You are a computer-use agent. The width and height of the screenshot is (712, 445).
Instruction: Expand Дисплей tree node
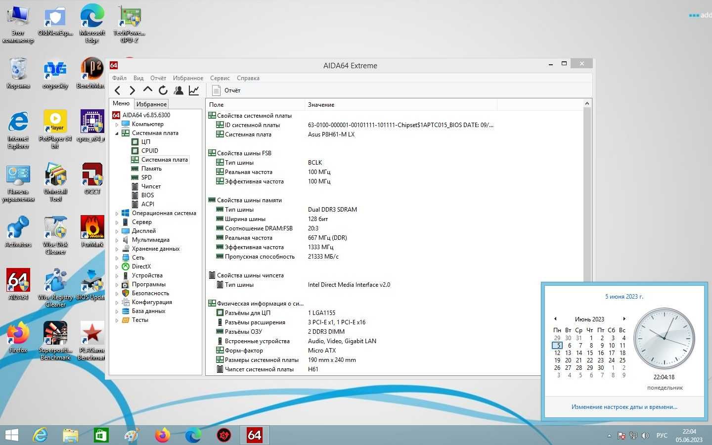click(x=117, y=231)
